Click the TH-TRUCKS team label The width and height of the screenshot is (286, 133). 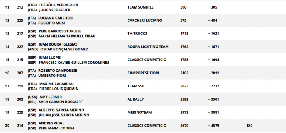pos(137,33)
